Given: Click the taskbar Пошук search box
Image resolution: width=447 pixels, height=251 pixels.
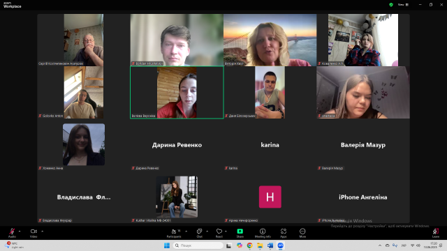Looking at the screenshot, I should click(x=198, y=245).
